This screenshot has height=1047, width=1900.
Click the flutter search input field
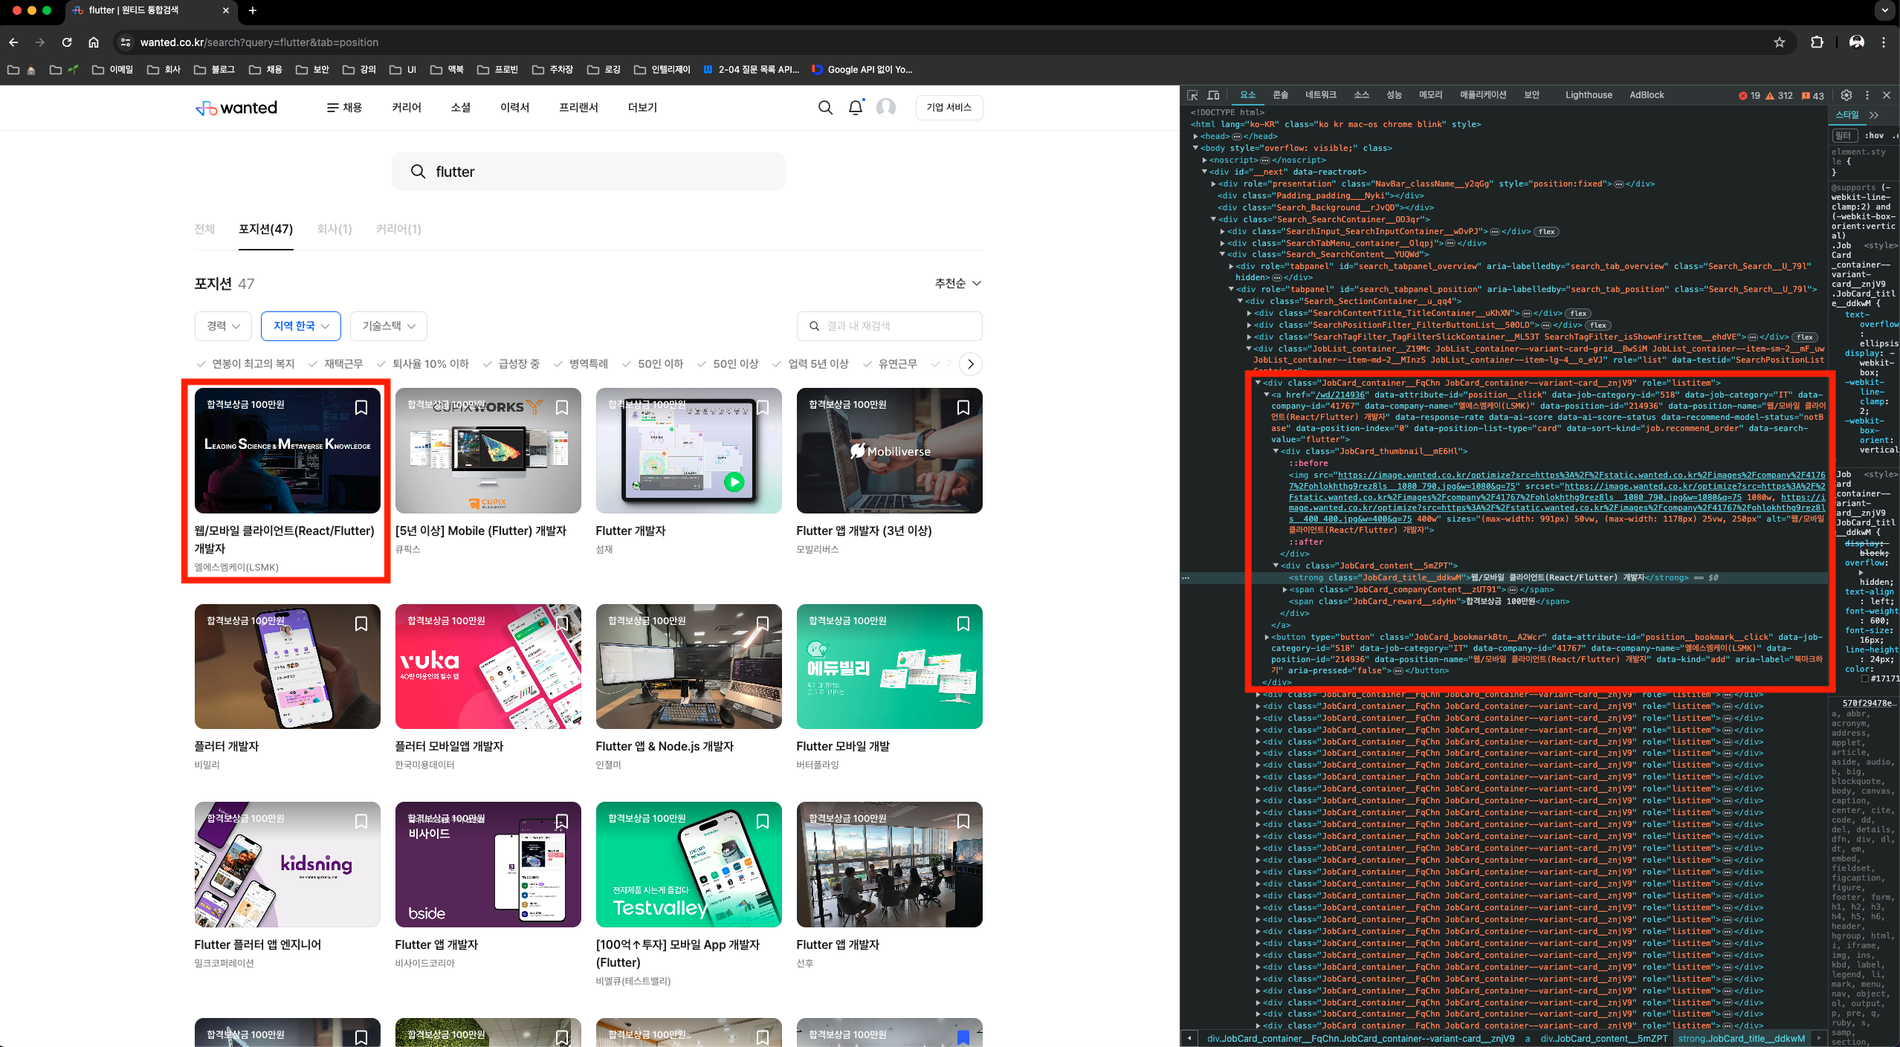tap(589, 172)
